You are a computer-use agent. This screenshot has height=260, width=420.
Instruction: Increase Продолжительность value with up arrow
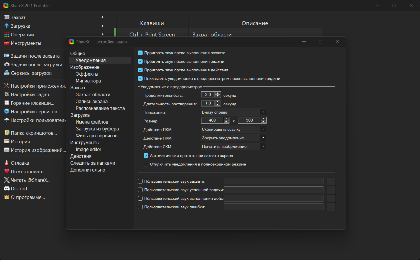point(218,93)
